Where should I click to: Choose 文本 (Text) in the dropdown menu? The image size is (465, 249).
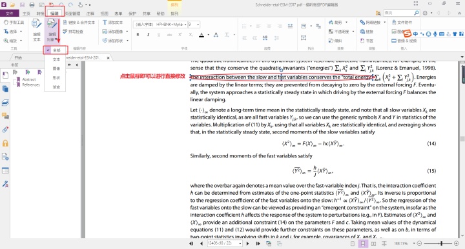(x=56, y=59)
